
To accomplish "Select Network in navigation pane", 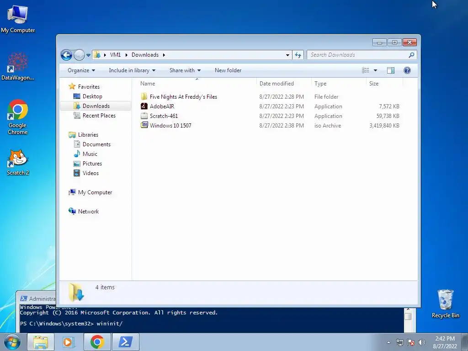I will tap(88, 211).
